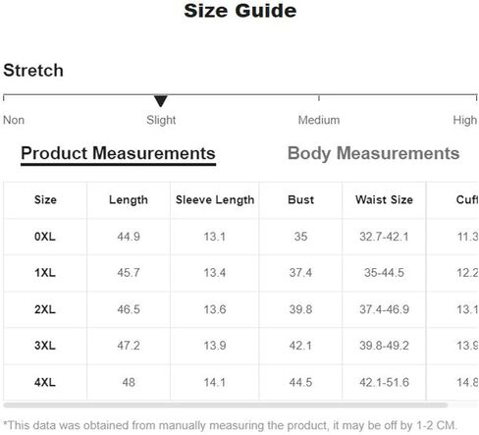Click the stretch scale slider track
The image size is (479, 435).
click(240, 95)
